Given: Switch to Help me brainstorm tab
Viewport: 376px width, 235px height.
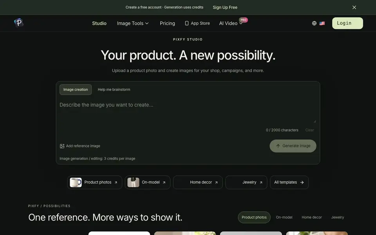Looking at the screenshot, I should tap(114, 89).
